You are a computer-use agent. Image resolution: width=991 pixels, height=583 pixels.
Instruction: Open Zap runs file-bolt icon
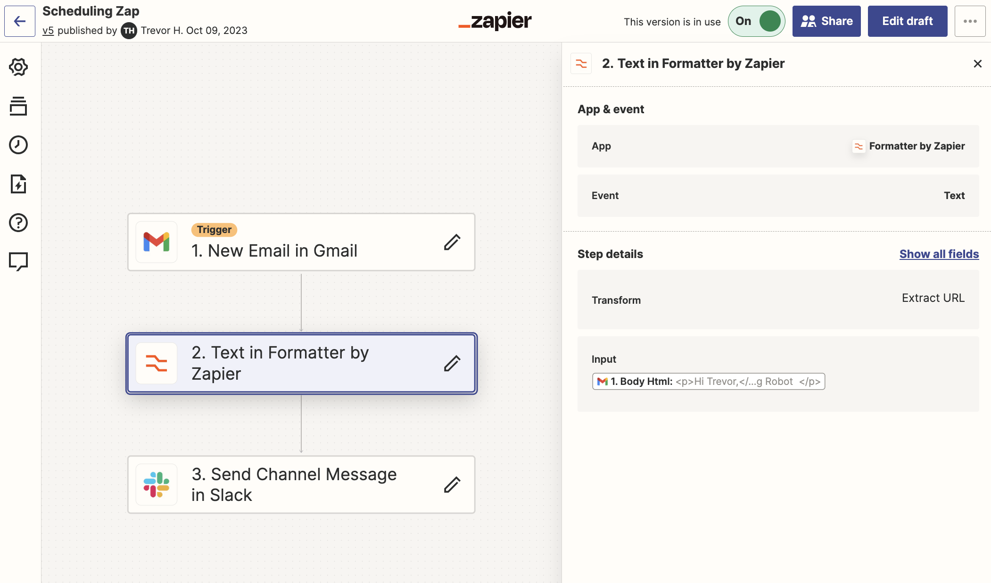pos(18,184)
